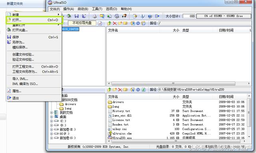Open the 新建 submenu arrow
This screenshot has height=153, width=256.
58,14
